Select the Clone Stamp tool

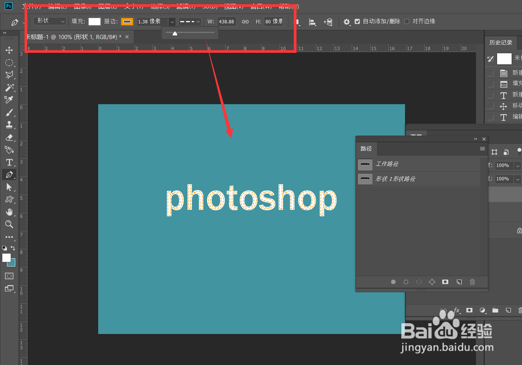tap(9, 124)
